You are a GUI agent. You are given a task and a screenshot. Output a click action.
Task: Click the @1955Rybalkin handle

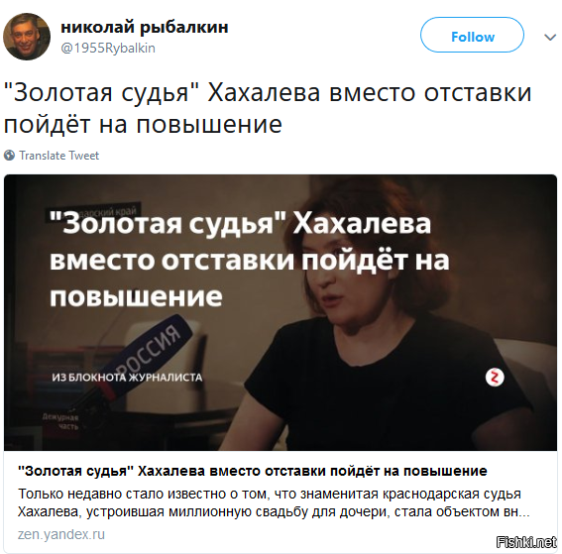tap(108, 48)
